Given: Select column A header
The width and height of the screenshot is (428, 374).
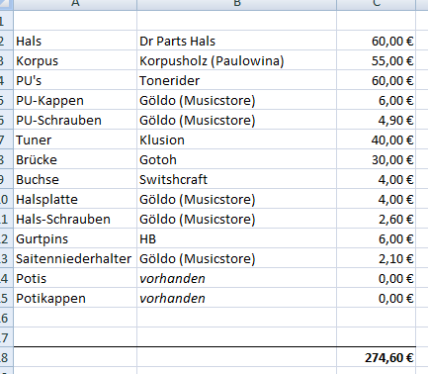Looking at the screenshot, I should [x=75, y=5].
